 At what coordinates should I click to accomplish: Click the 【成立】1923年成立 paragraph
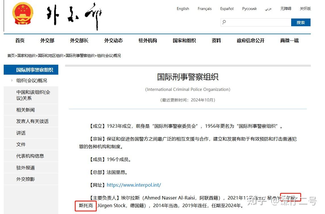click(186, 126)
